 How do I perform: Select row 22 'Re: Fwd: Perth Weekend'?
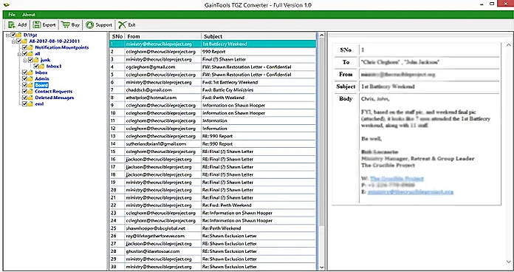click(213, 205)
